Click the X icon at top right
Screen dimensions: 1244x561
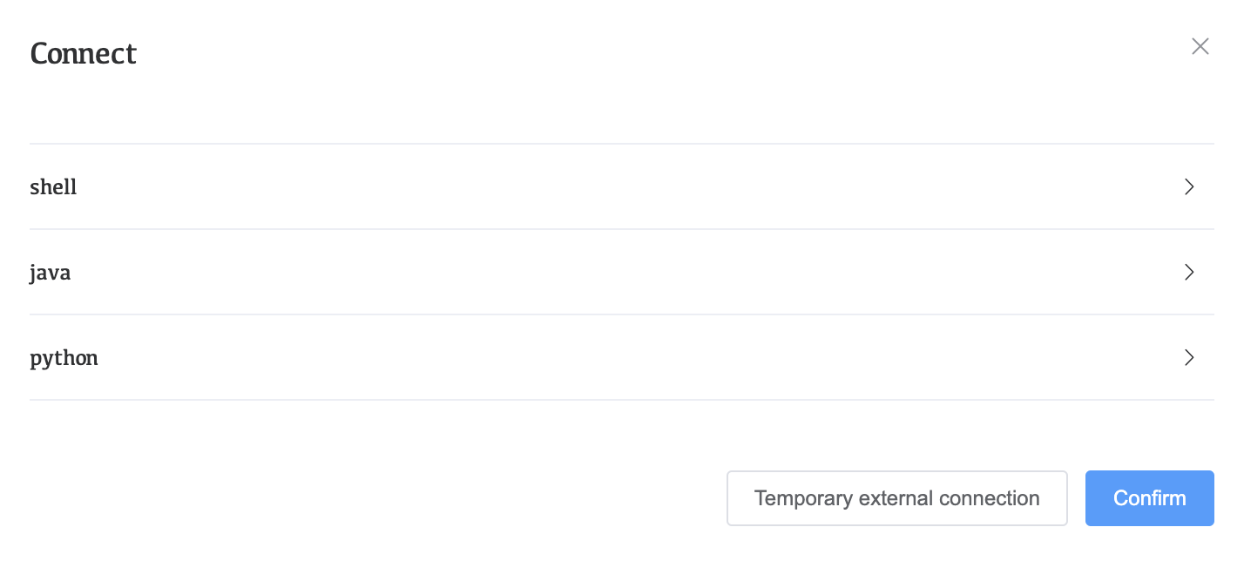pos(1200,47)
